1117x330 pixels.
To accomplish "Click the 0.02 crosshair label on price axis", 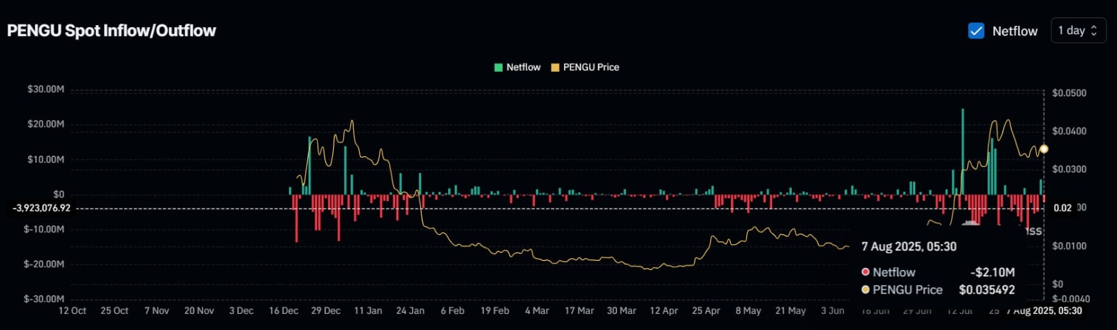I will click(x=1062, y=208).
